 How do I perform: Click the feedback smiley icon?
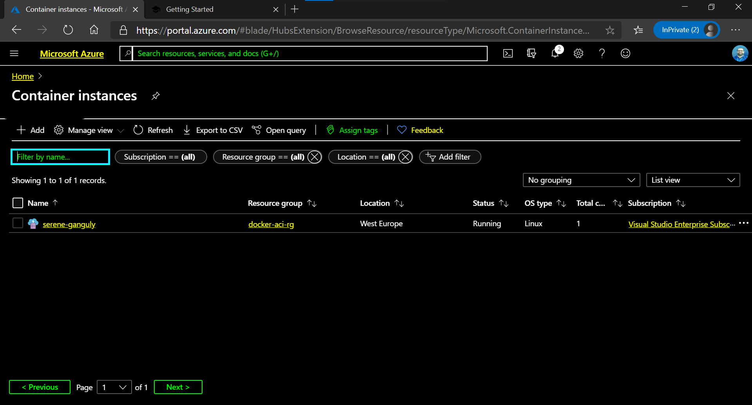[625, 53]
